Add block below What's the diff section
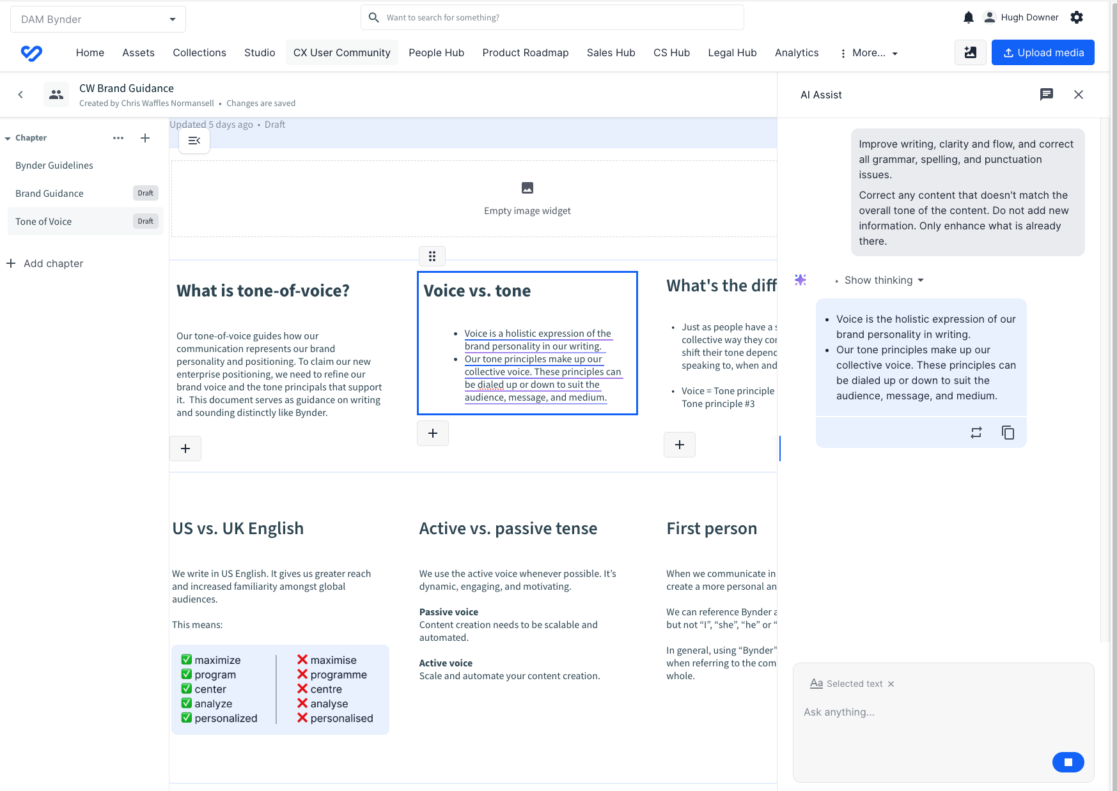Viewport: 1117px width, 791px height. coord(680,445)
